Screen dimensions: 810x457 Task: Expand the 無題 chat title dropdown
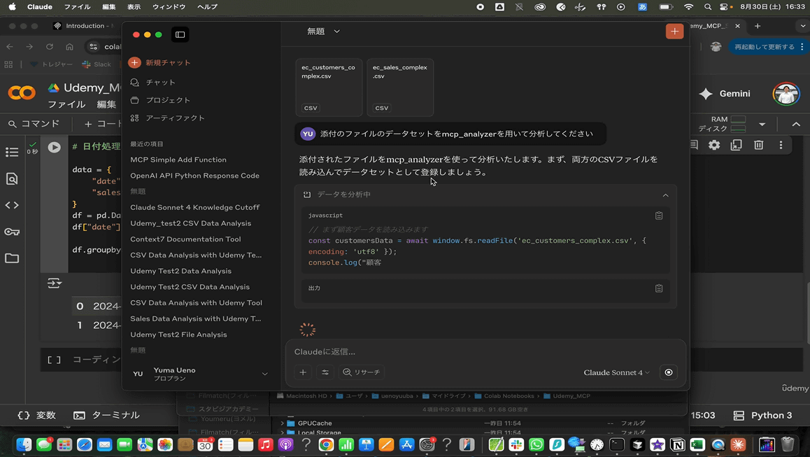(323, 31)
